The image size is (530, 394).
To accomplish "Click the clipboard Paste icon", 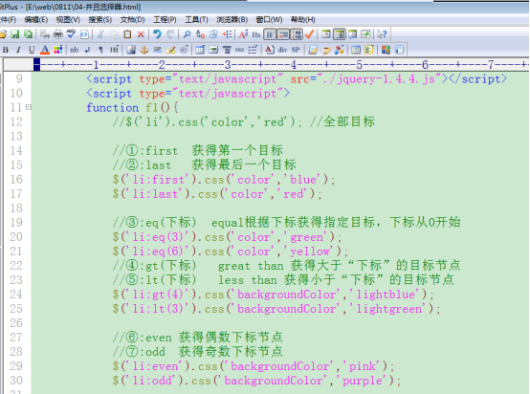I will tap(127, 34).
